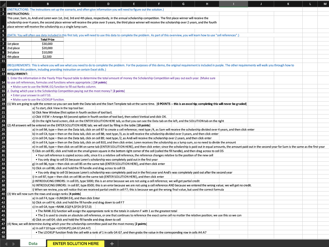Image resolution: width=329 pixels, height=247 pixels.
Task: Click the blue '(INSTRUCTIONS: The instructions set up' note
Action: (85, 9)
